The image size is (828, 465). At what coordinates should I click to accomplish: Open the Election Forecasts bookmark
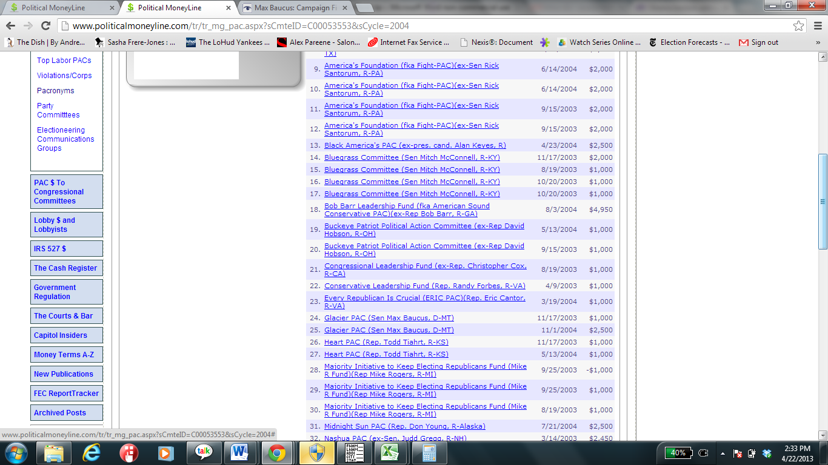click(x=689, y=42)
